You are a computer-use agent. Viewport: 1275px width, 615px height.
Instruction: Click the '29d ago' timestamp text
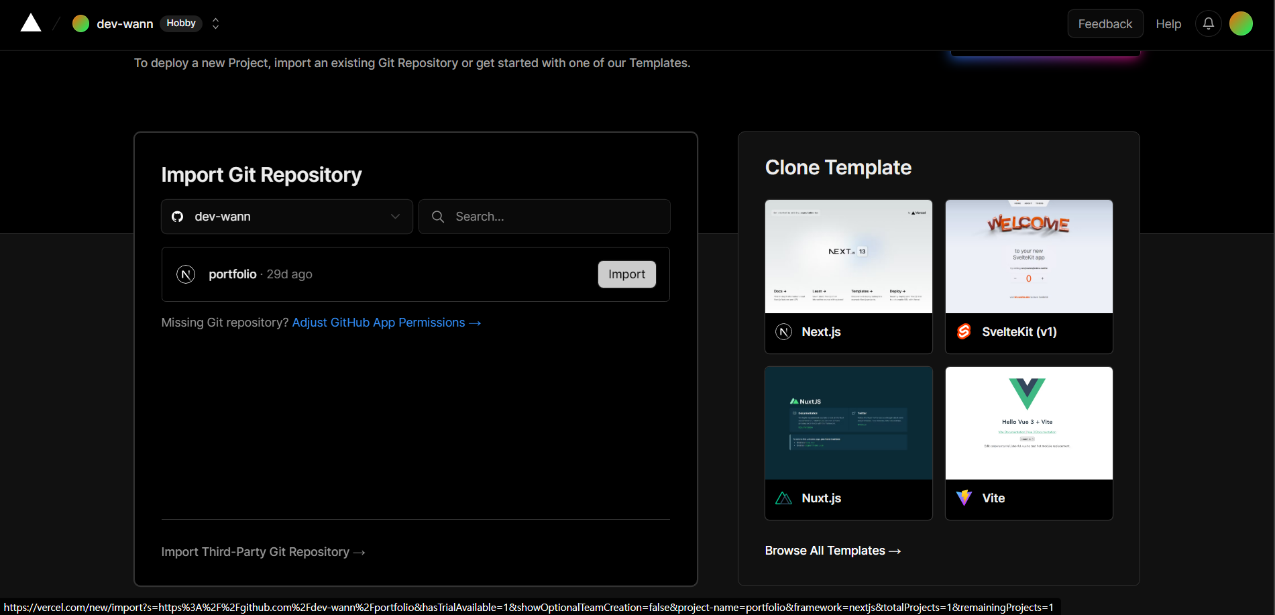pos(290,274)
